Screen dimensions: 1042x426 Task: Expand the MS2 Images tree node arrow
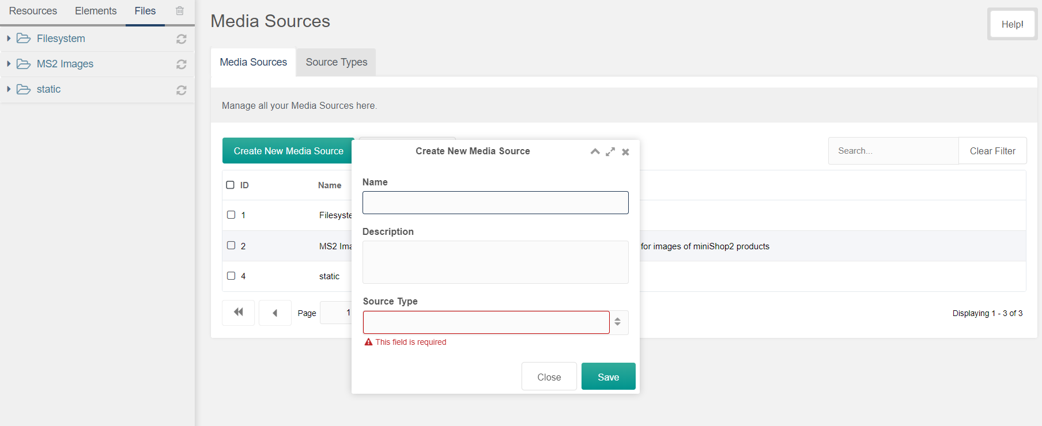[9, 64]
